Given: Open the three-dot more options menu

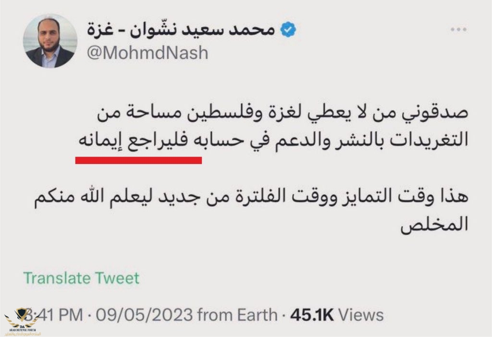Looking at the screenshot, I should pyautogui.click(x=458, y=30).
